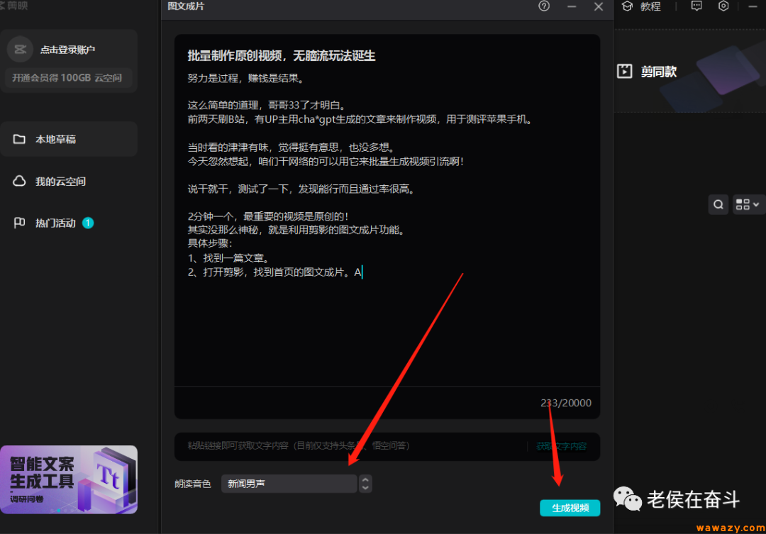Screen dimensions: 766x534
Task: Open the 智能文案生成工具 banner
Action: [69, 480]
